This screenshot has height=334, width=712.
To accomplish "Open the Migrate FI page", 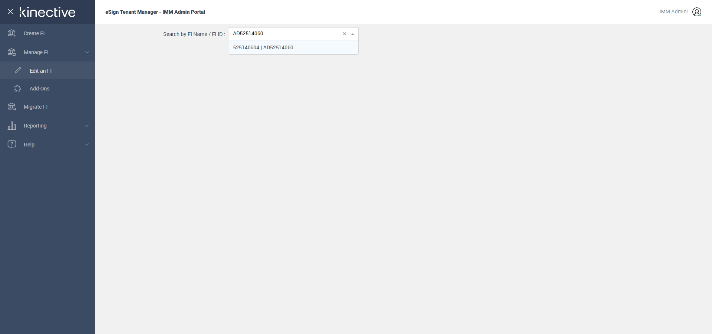I will 47,107.
